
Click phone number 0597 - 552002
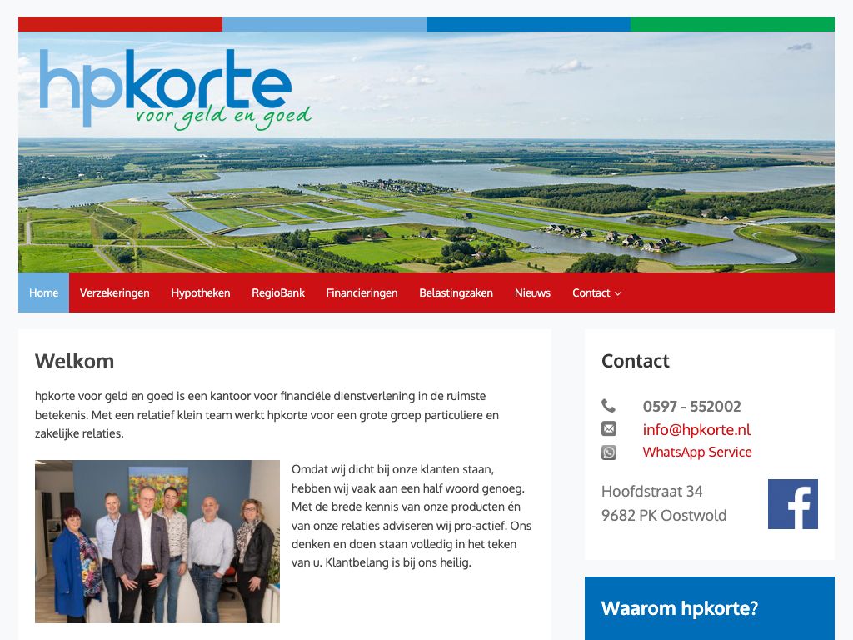tap(691, 407)
